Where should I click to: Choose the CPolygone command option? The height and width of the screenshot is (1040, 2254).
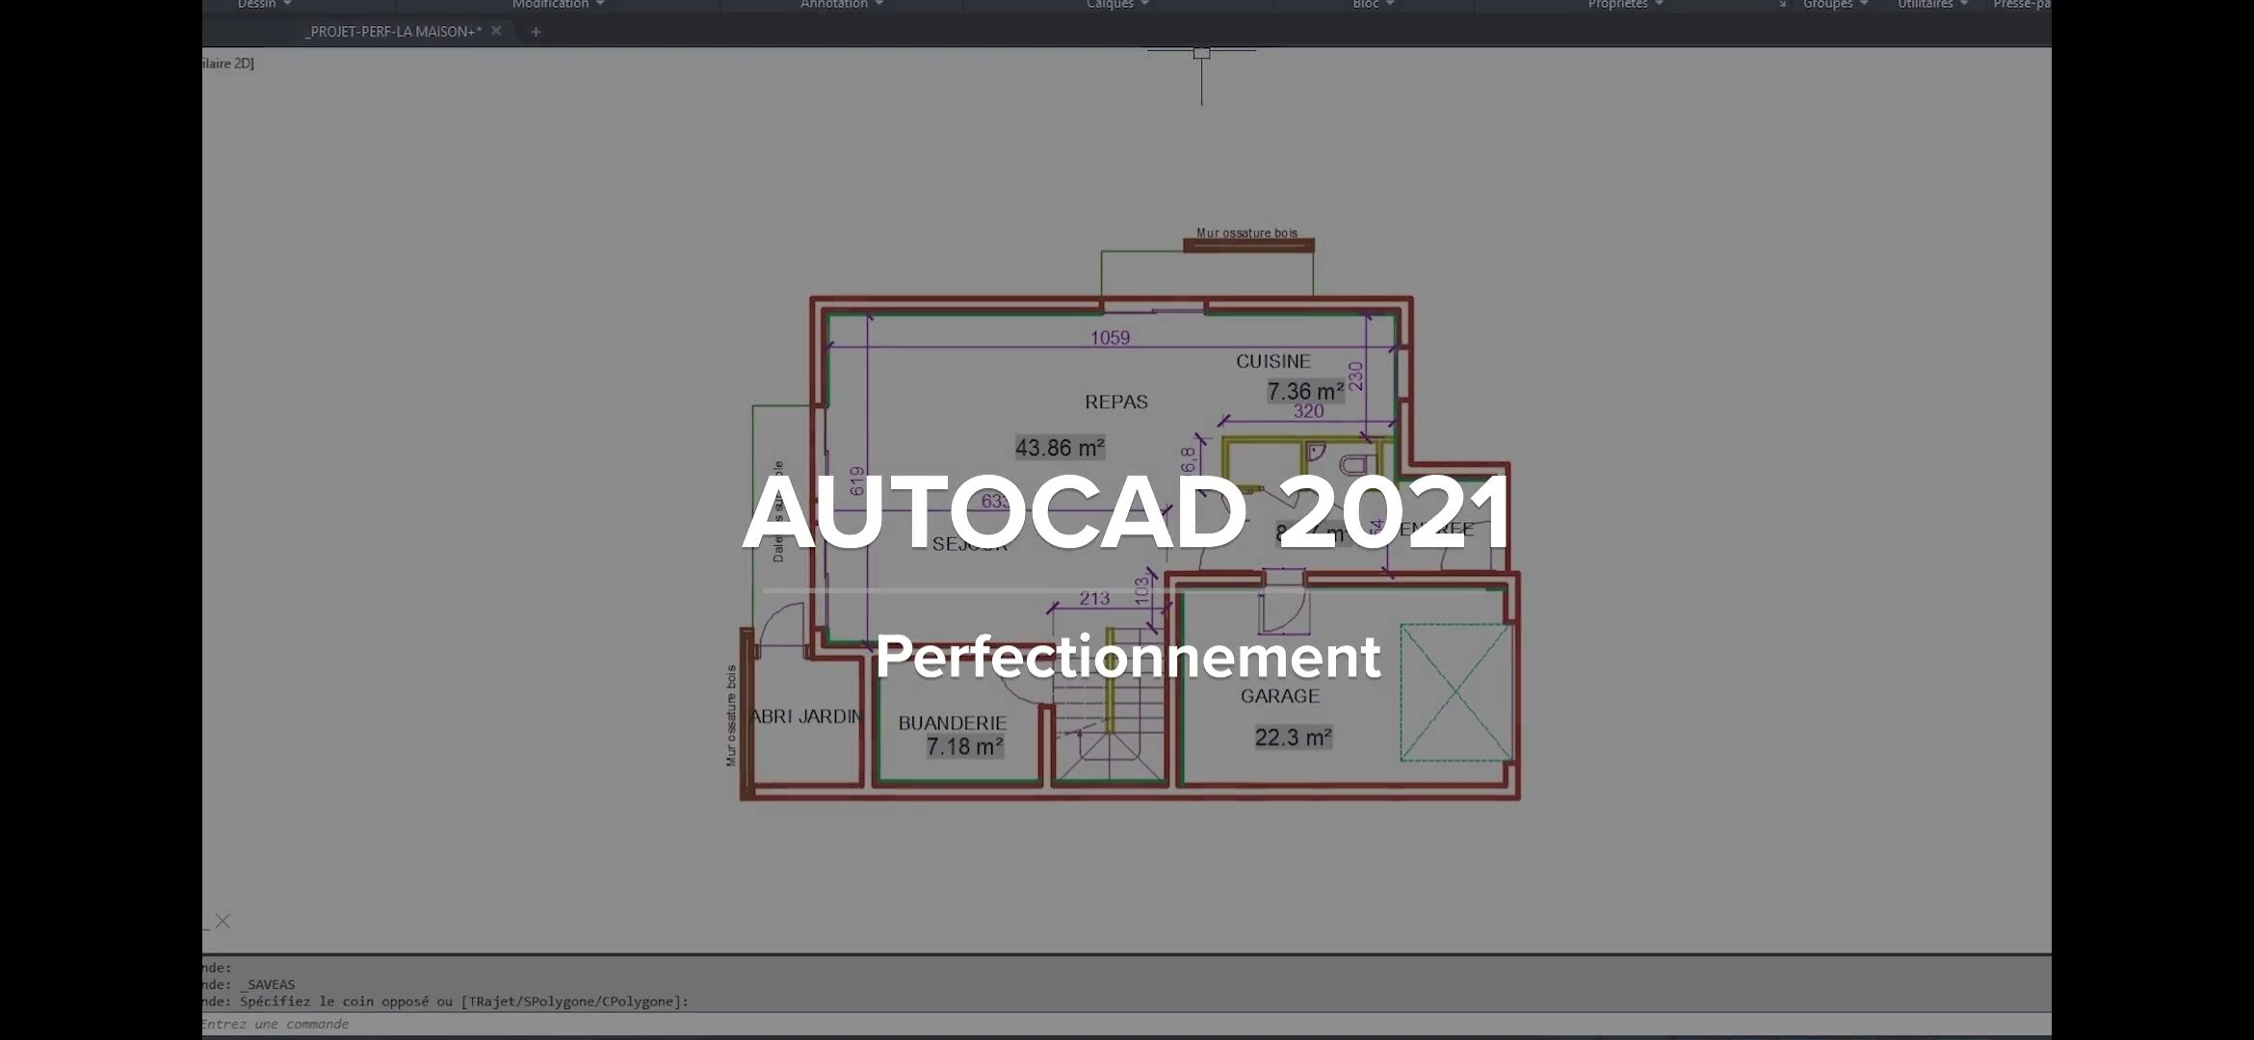point(640,1001)
